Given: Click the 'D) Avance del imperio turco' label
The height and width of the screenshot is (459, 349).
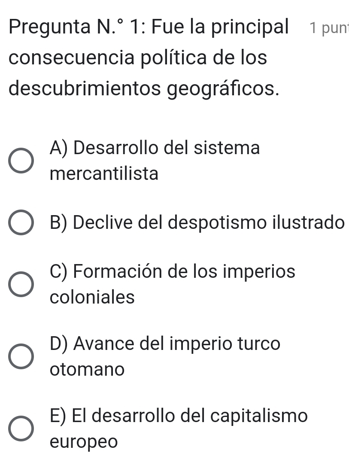Looking at the screenshot, I should (x=165, y=344).
